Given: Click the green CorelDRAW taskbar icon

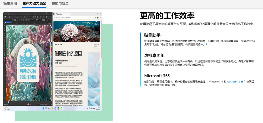Looking at the screenshot, I should tap(62, 108).
